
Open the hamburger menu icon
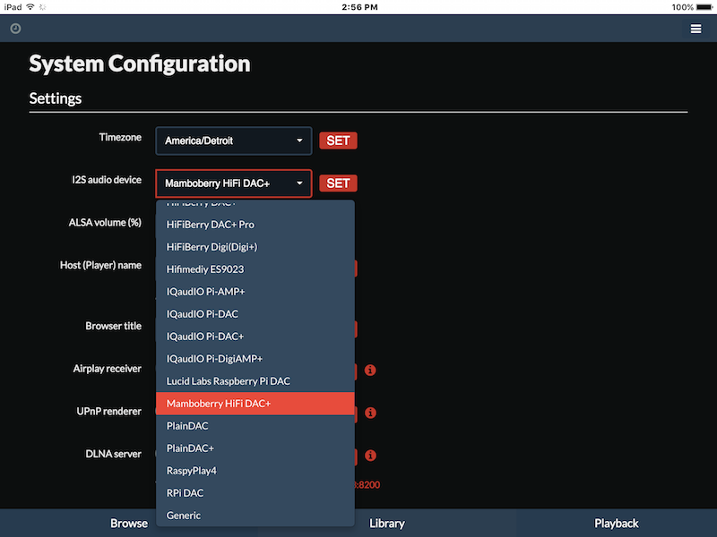(695, 29)
